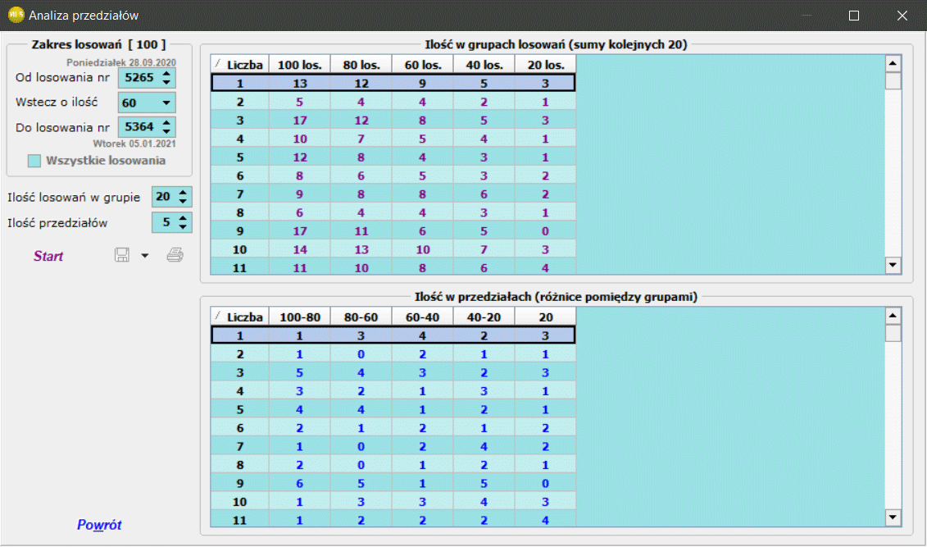This screenshot has height=547, width=927.
Task: Select number 9's 100-80 cell showing 6
Action: tap(300, 483)
